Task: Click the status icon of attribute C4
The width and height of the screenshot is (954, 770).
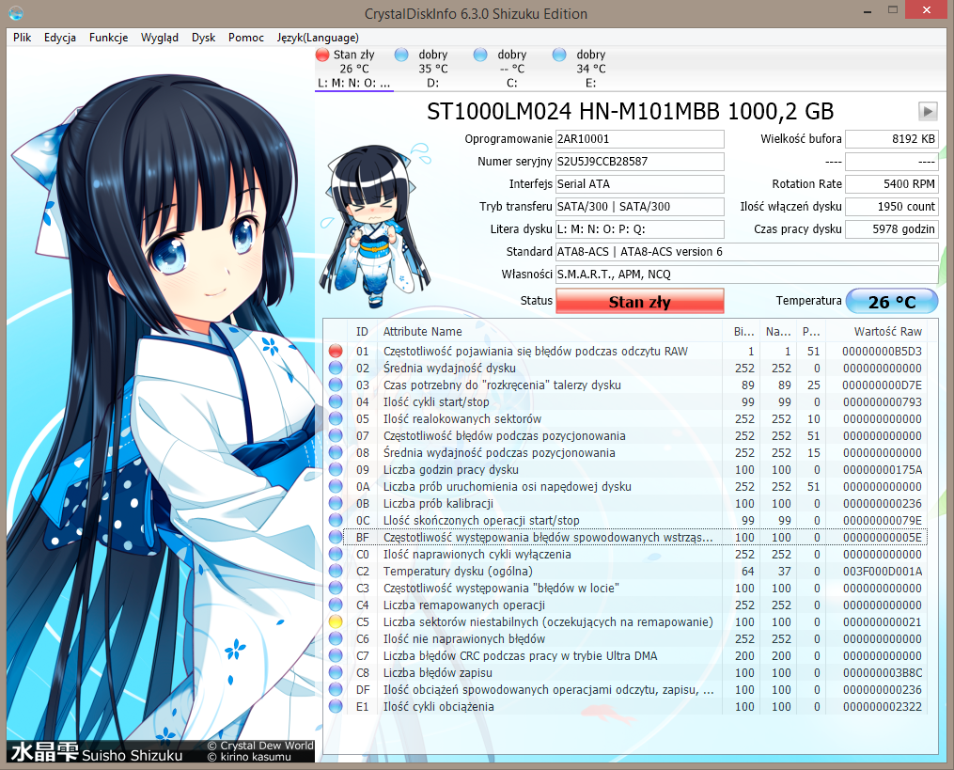Action: [336, 605]
